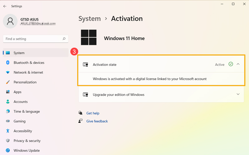This screenshot has height=155, width=249.
Task: Expand Upgrade your edition of Windows
Action: tap(238, 94)
